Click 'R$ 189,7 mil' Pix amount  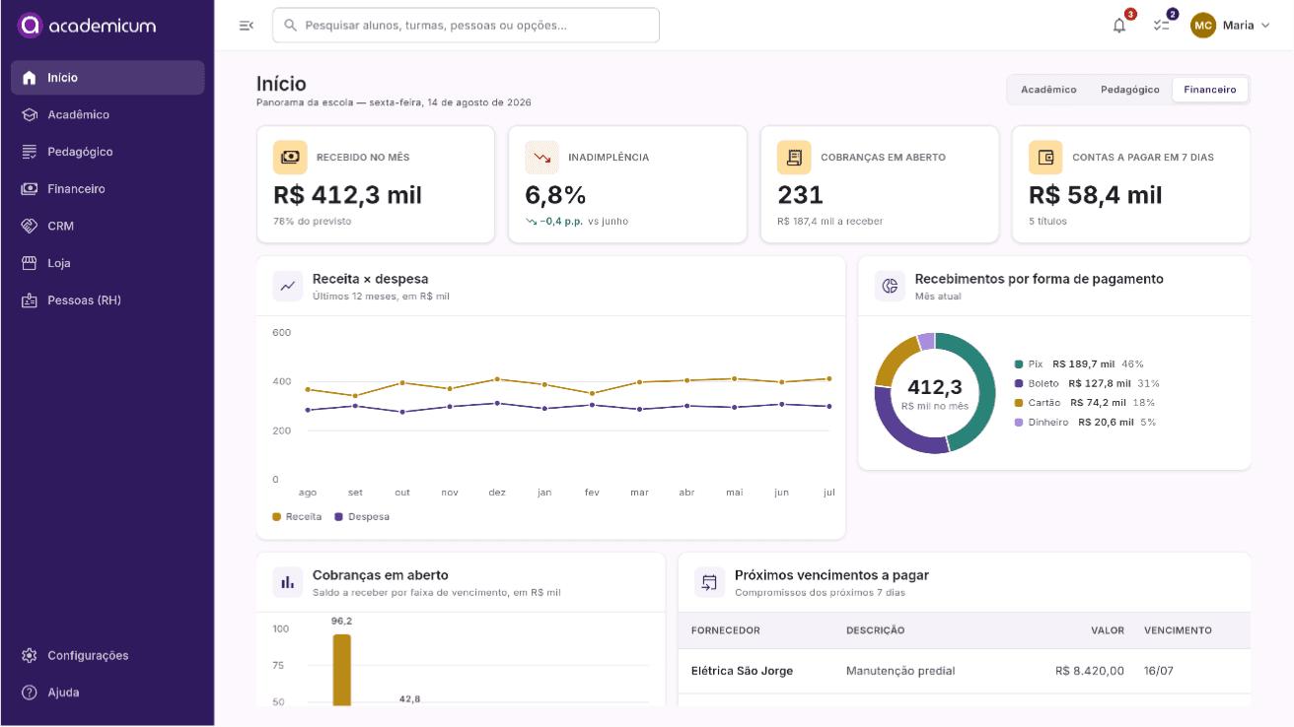pos(1084,363)
